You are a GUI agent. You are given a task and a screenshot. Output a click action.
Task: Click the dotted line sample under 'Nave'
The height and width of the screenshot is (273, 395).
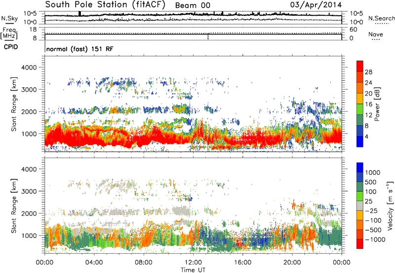click(x=376, y=40)
